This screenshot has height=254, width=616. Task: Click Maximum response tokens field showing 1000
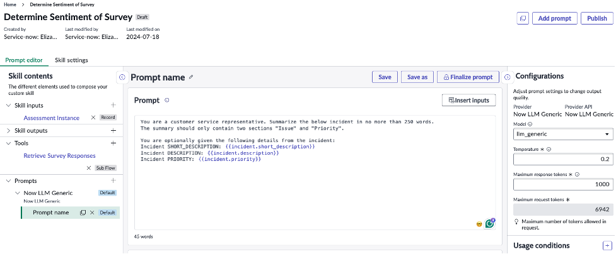click(x=564, y=184)
